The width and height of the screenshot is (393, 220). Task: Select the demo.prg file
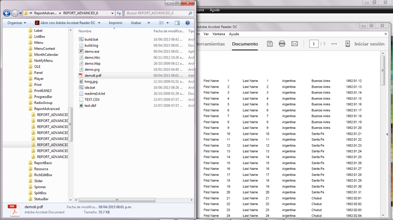click(92, 69)
